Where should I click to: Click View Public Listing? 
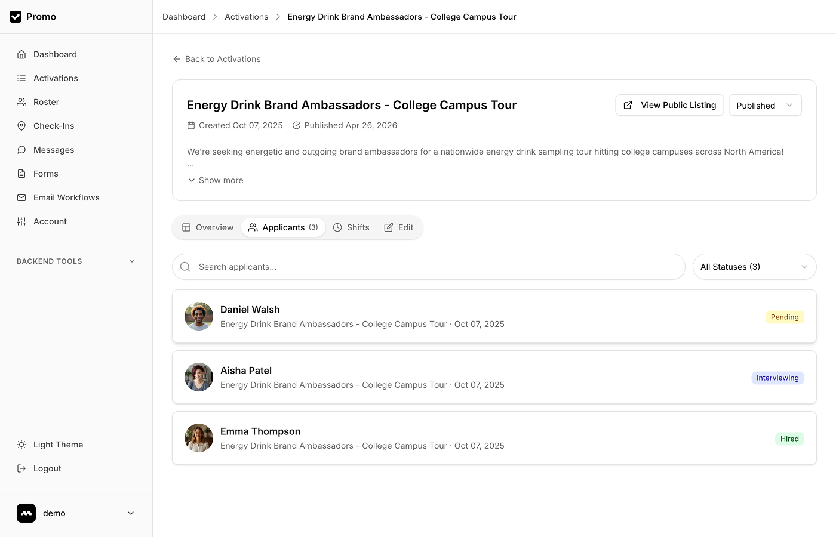pos(669,105)
